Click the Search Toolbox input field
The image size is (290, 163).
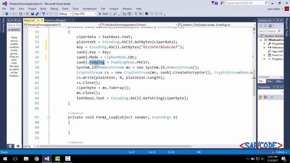pos(14,25)
